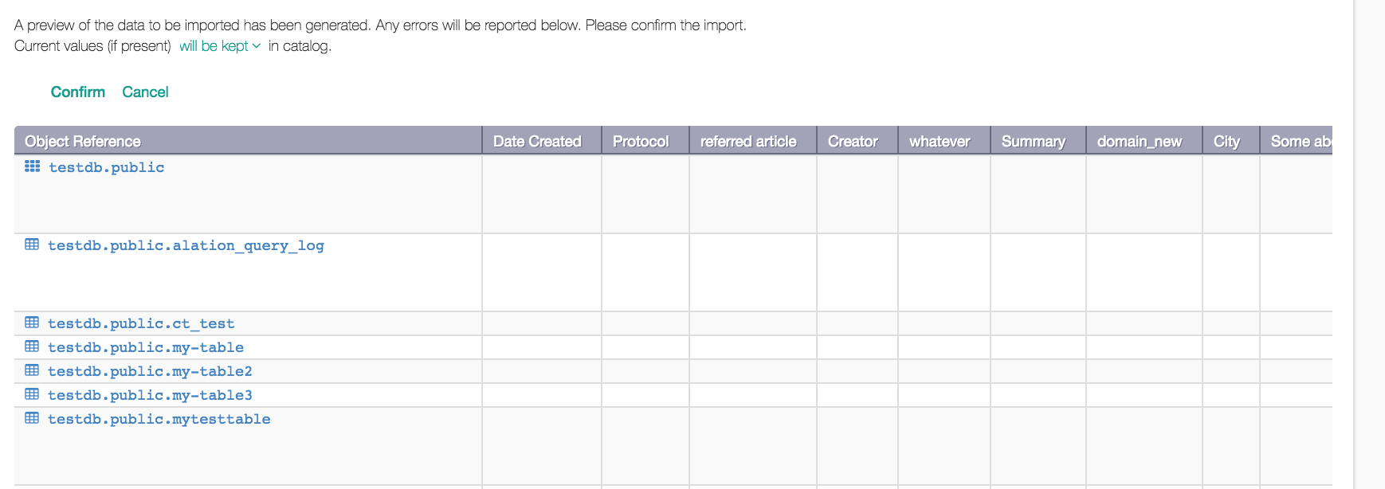Screen dimensions: 1385x489
Task: Open testdb.public schema link
Action: point(107,167)
